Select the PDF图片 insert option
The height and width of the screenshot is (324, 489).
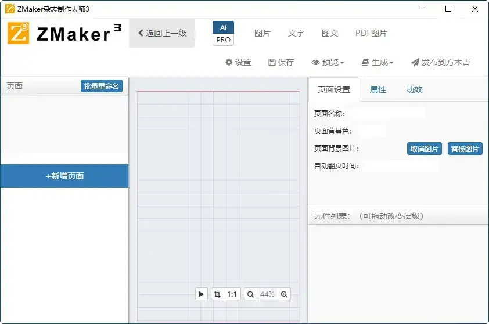pos(371,33)
